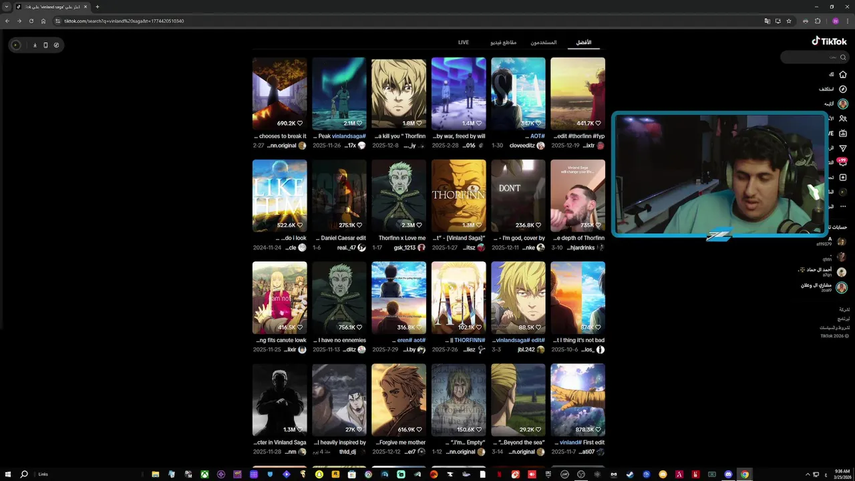
Task: Open the Xbox app in taskbar
Action: pyautogui.click(x=204, y=474)
